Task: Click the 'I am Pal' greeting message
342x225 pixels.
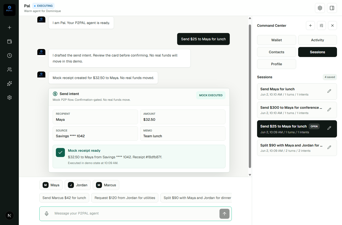Action: [x=81, y=23]
